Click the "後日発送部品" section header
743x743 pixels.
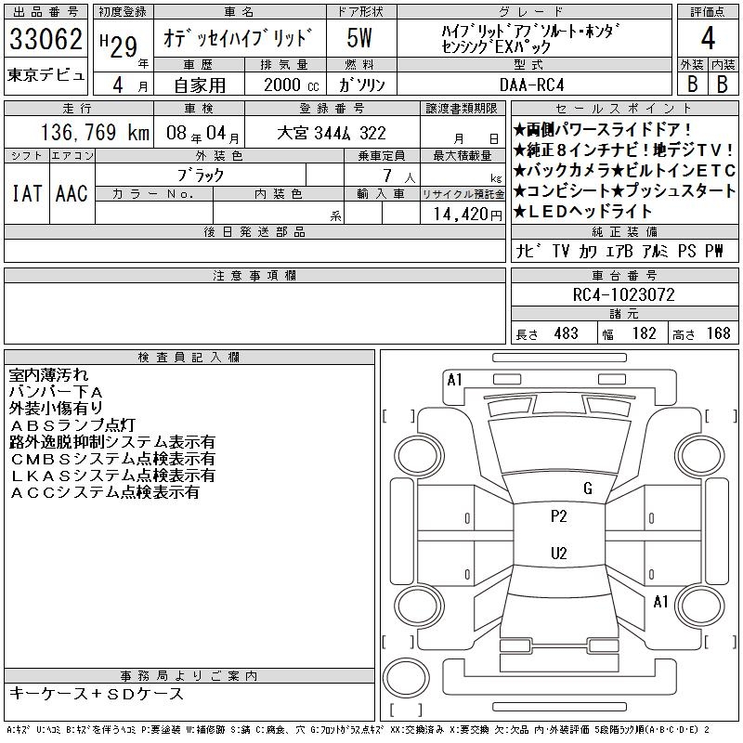tap(254, 231)
